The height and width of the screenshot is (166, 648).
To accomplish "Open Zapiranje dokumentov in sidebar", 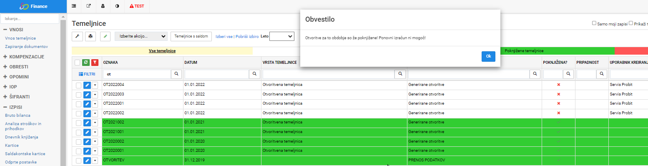I will 27,46.
